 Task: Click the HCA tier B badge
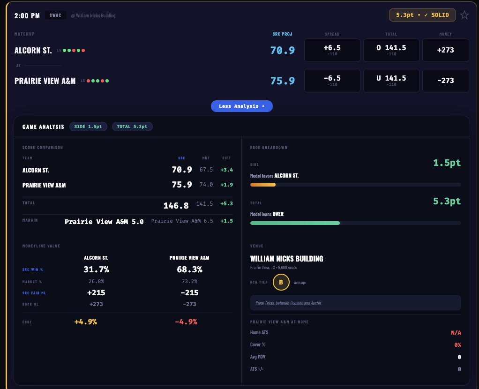point(281,282)
